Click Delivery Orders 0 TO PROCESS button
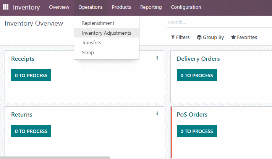 [x=197, y=75]
